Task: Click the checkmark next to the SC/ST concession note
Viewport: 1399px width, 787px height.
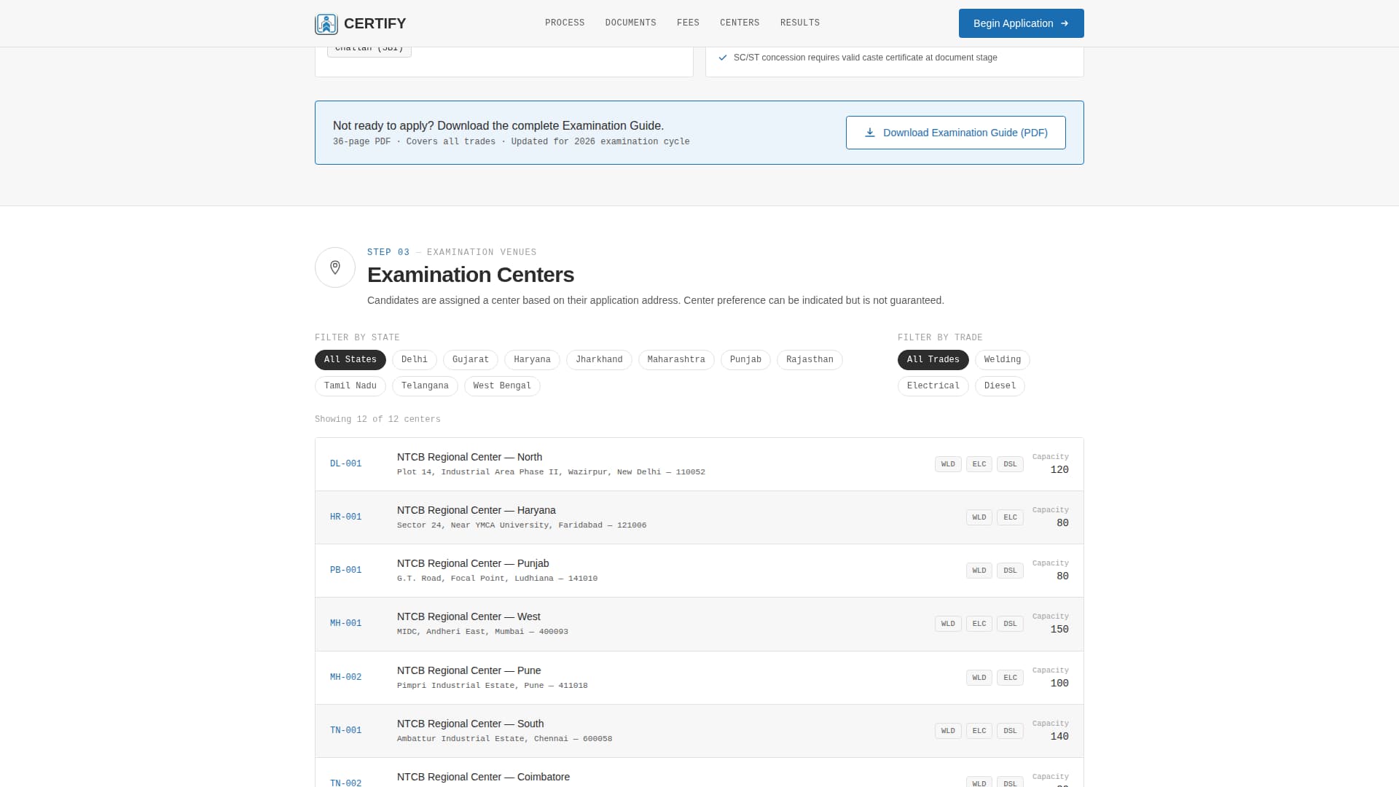Action: tap(723, 58)
